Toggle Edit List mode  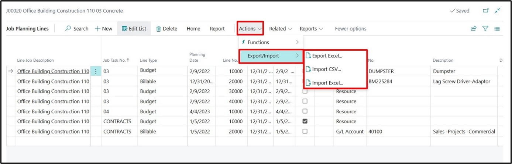pos(134,29)
